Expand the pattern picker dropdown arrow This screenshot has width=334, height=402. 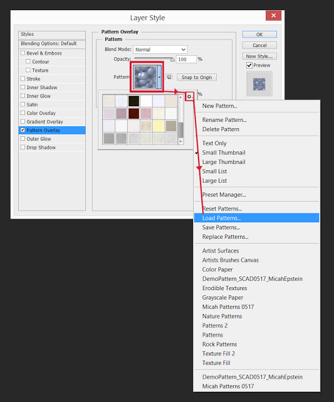(x=159, y=77)
